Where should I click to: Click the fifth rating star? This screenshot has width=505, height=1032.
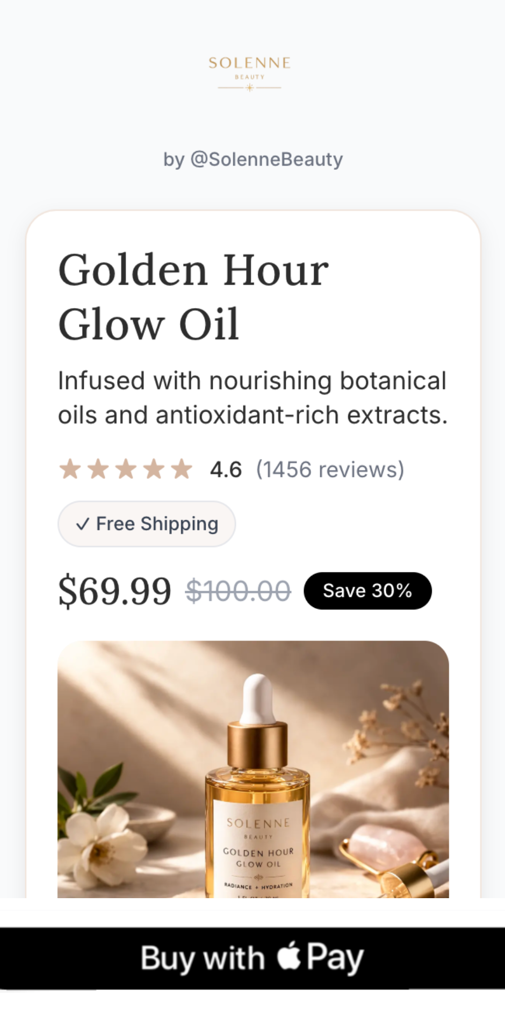coord(182,469)
